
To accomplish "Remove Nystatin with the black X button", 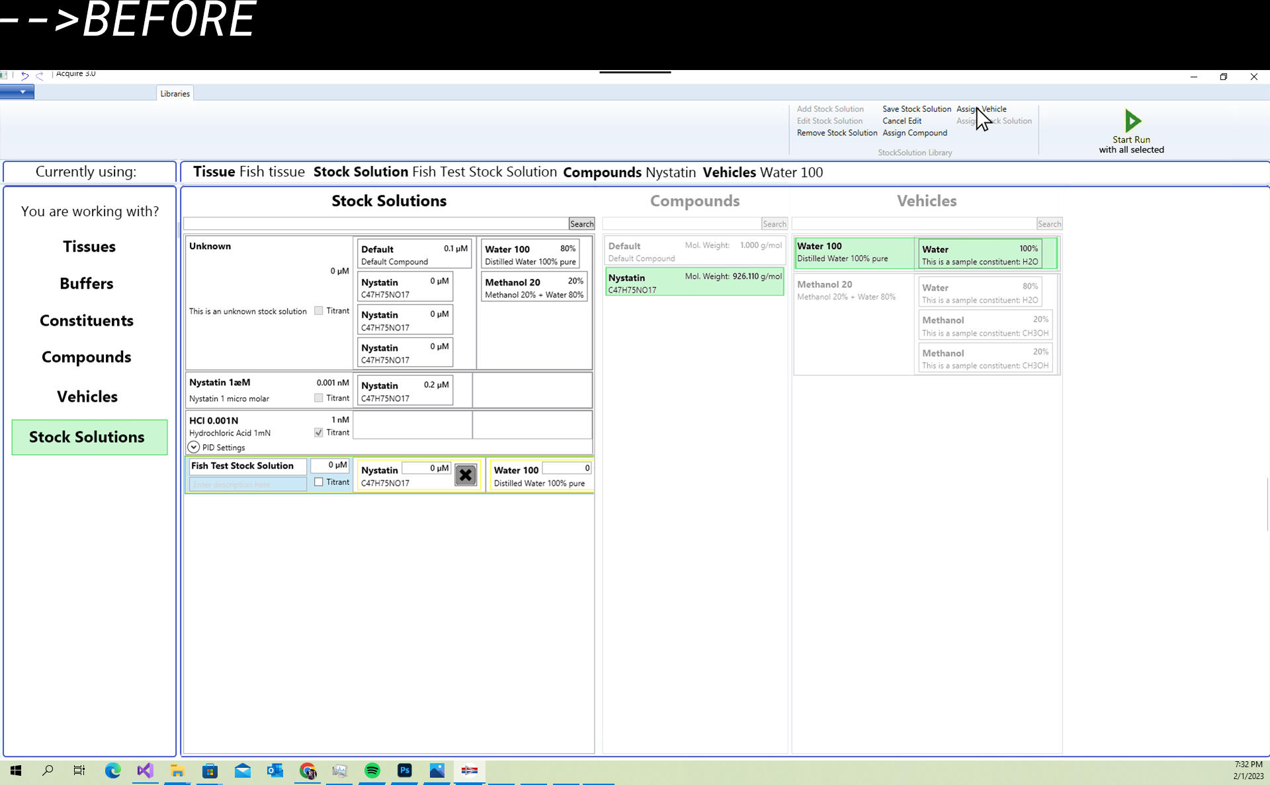I will (x=466, y=475).
